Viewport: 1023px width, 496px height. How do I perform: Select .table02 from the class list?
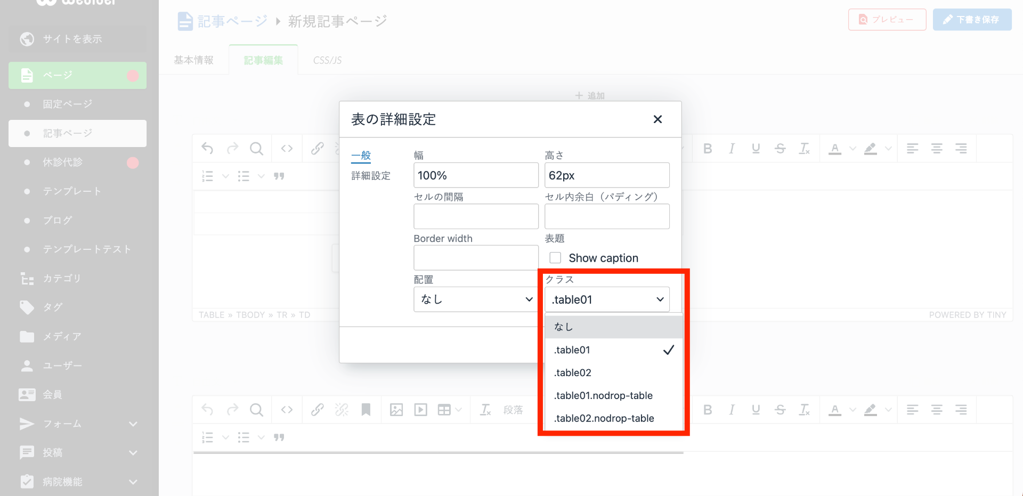tap(573, 373)
